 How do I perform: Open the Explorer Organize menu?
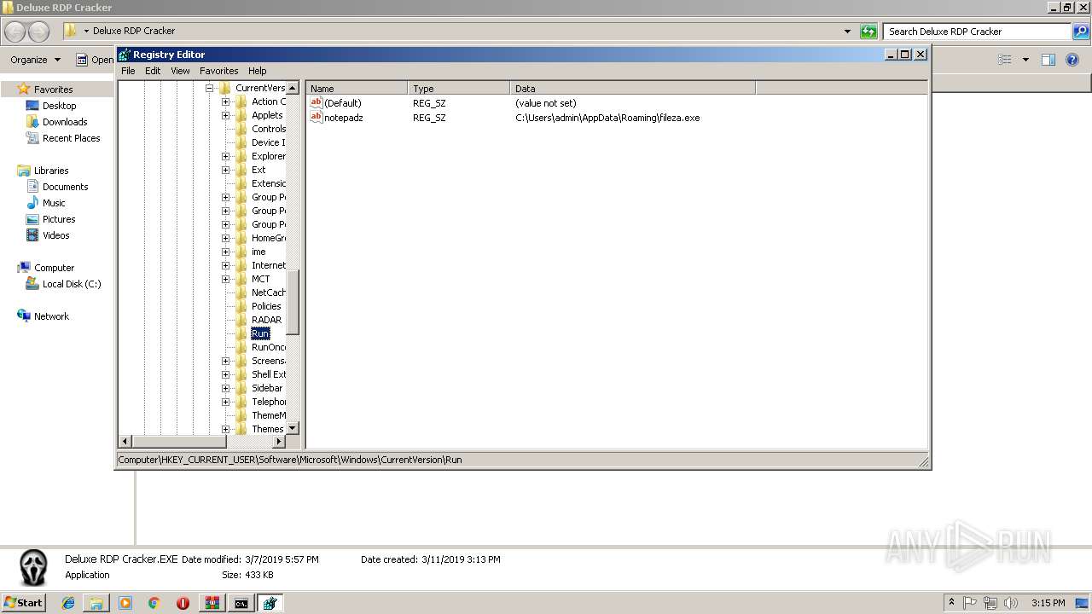(x=36, y=60)
